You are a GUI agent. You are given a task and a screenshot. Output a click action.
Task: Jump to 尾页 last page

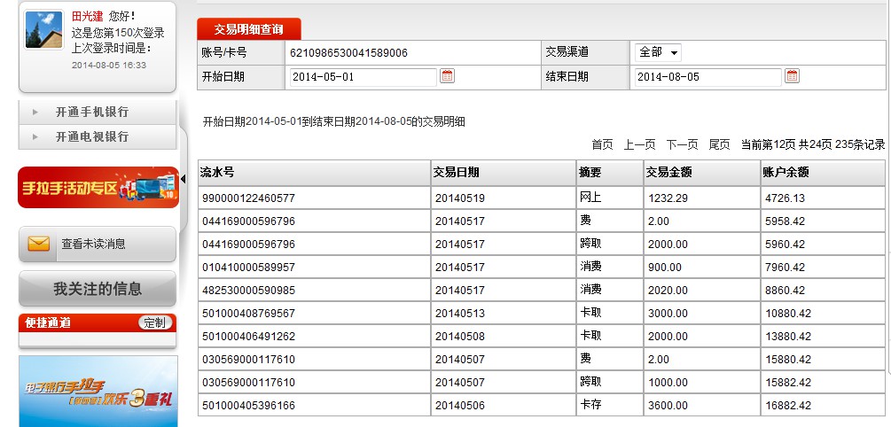719,144
